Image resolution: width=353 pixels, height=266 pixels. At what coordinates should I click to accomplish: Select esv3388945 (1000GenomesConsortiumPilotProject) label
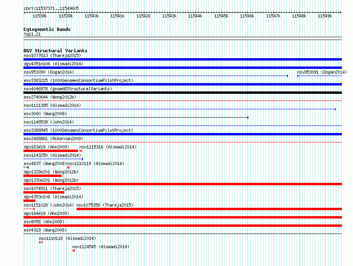click(79, 130)
